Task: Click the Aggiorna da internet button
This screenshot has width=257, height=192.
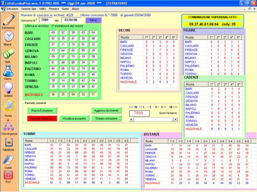Action: [x=106, y=110]
